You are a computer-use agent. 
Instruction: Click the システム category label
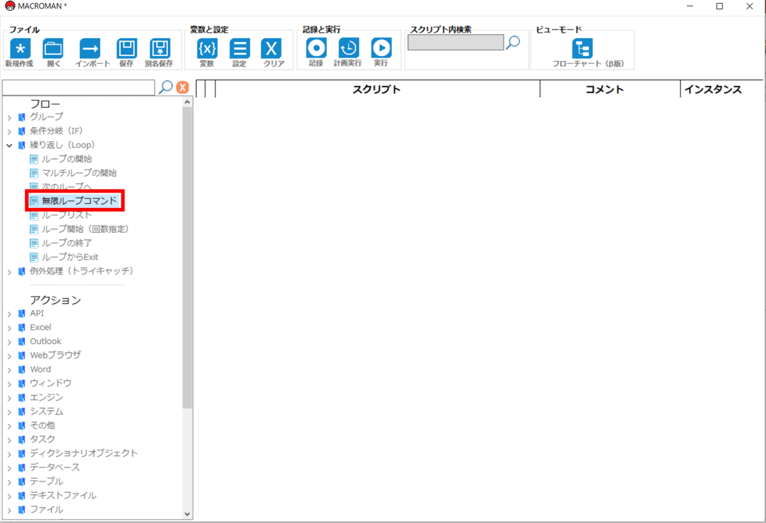pos(46,411)
